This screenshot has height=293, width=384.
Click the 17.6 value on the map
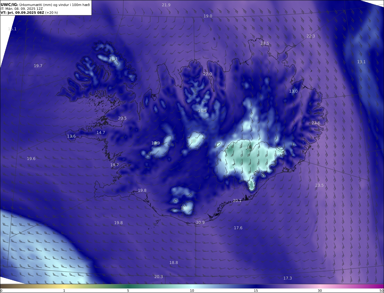click(x=238, y=228)
